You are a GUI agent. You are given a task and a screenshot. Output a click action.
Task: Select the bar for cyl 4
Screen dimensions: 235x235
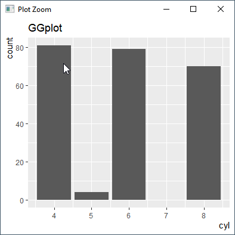pos(54,122)
